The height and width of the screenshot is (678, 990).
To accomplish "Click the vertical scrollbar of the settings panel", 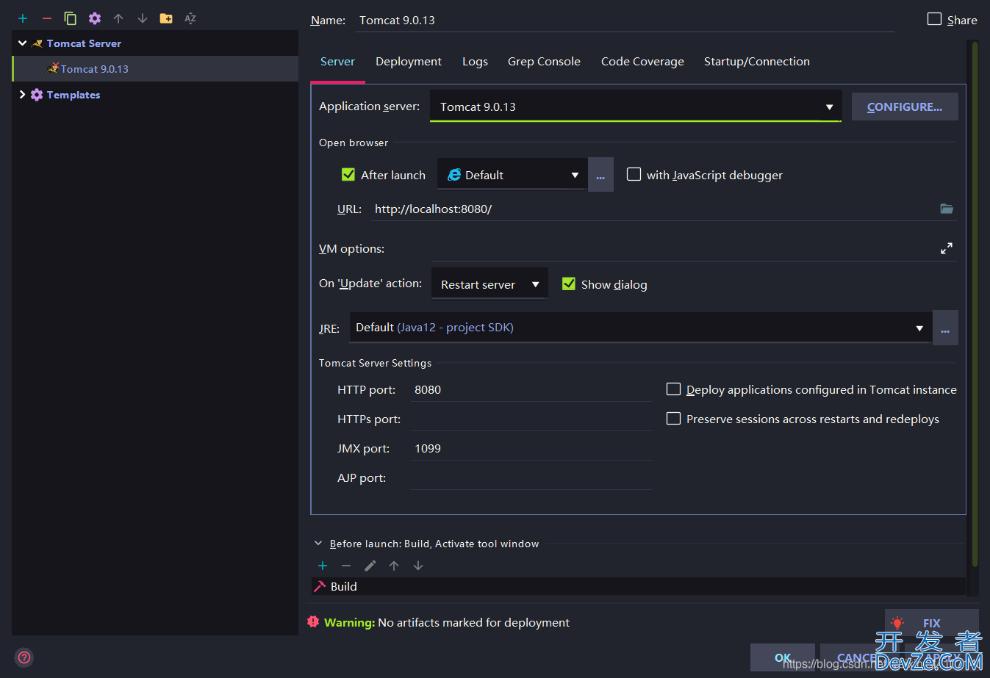I will (x=975, y=304).
